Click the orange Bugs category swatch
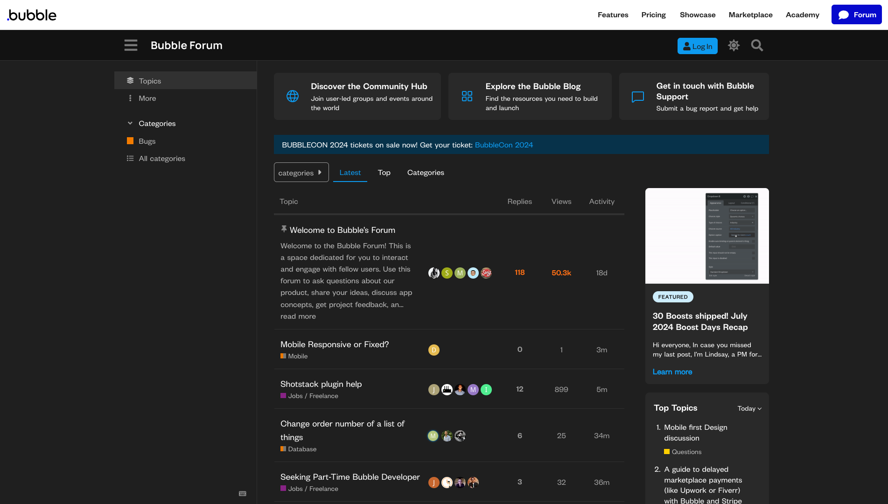This screenshot has width=888, height=504. click(130, 141)
